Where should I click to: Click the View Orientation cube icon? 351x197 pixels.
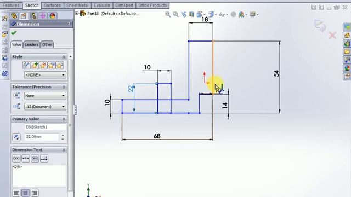(x=200, y=15)
